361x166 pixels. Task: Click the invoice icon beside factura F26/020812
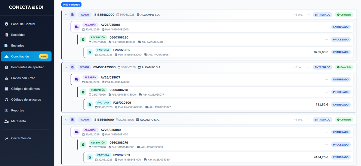click(x=89, y=52)
